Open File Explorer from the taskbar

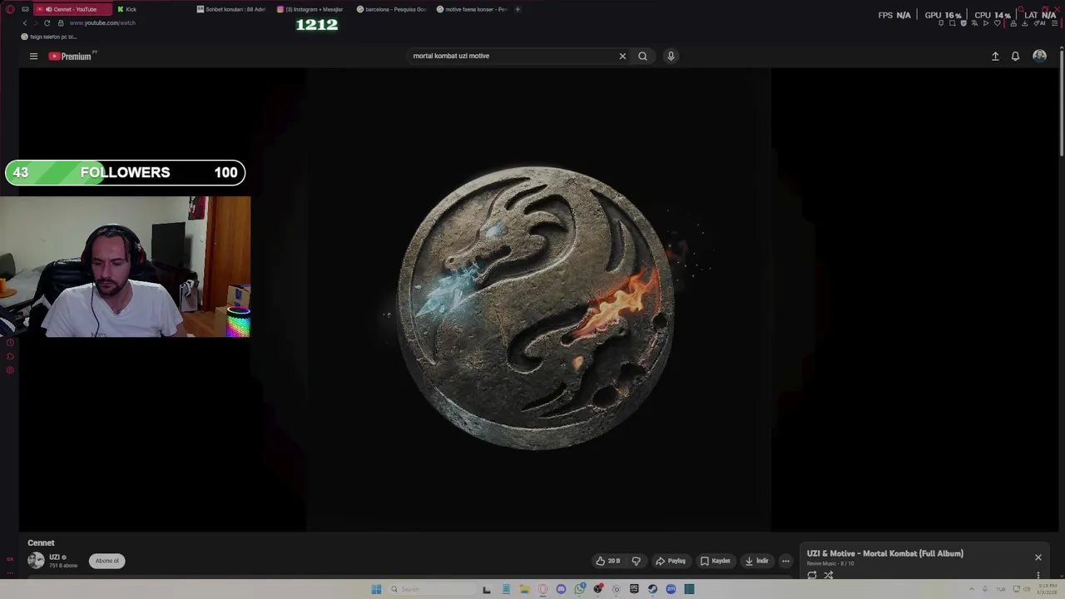pyautogui.click(x=524, y=589)
